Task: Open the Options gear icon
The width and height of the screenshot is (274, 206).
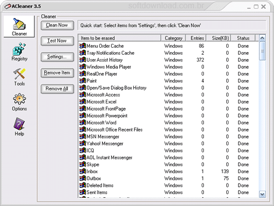Action: pos(19,99)
